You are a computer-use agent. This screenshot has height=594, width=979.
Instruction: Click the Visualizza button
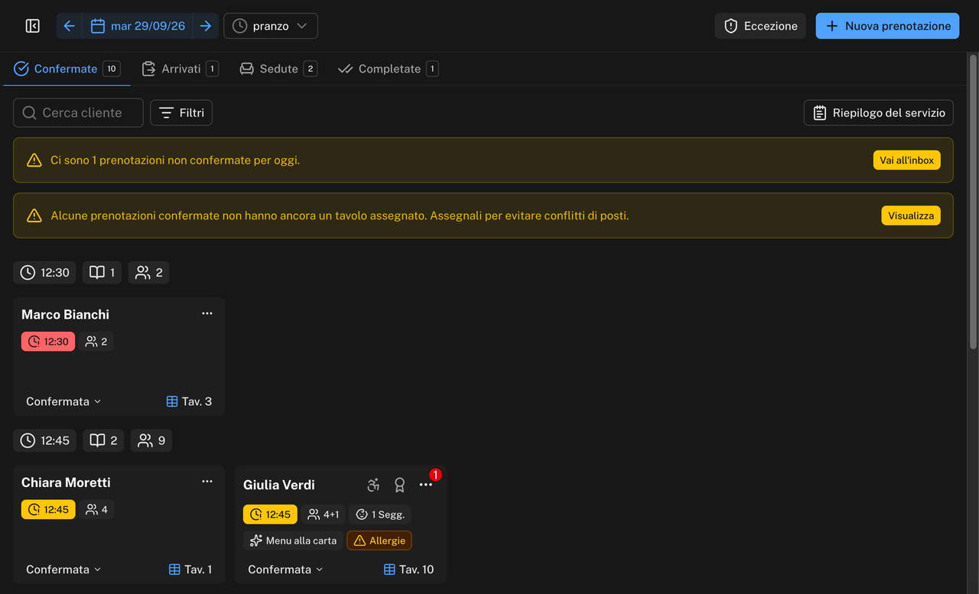[x=911, y=216]
